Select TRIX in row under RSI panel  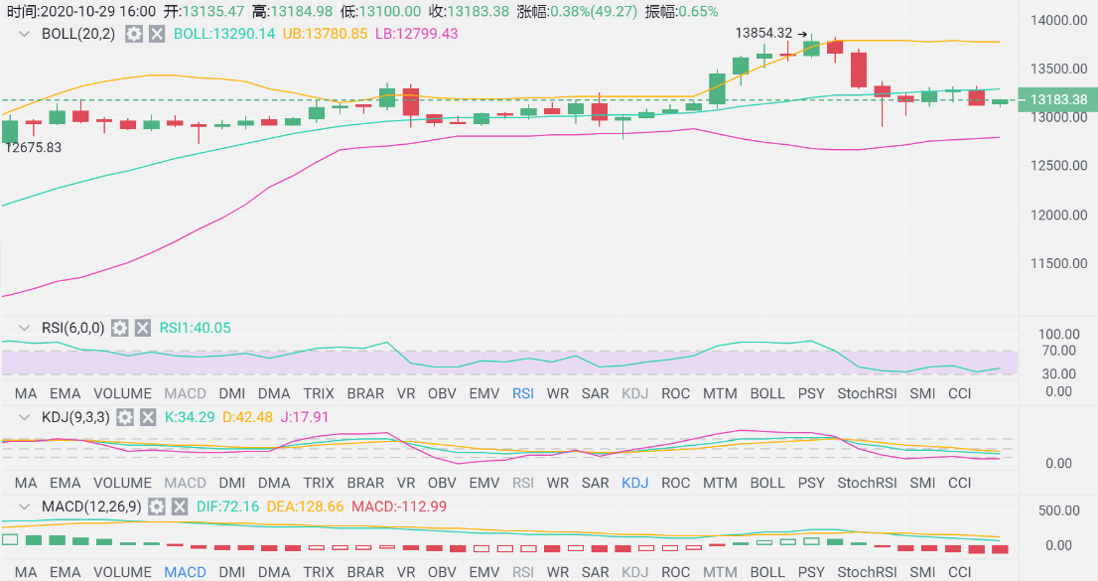pos(319,394)
